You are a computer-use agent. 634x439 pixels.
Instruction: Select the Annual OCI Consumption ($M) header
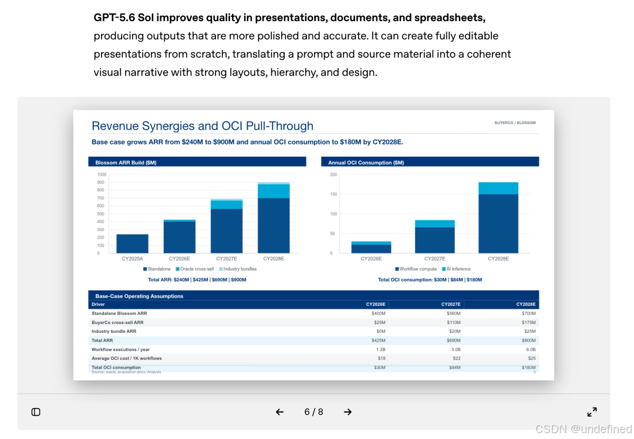[x=430, y=162]
